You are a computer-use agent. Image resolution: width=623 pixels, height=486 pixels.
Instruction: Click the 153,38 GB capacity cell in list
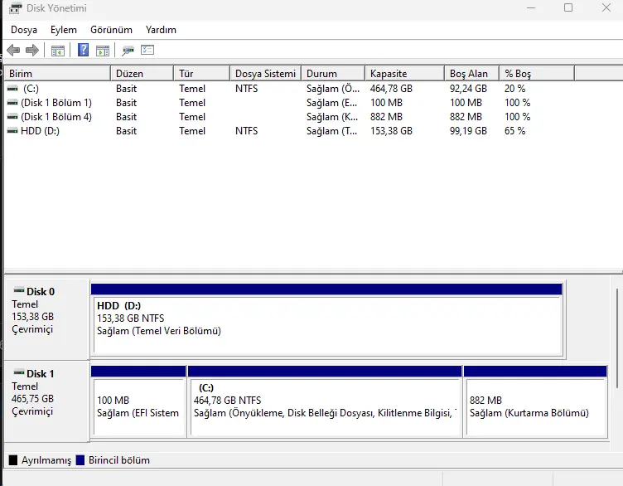[x=391, y=131]
